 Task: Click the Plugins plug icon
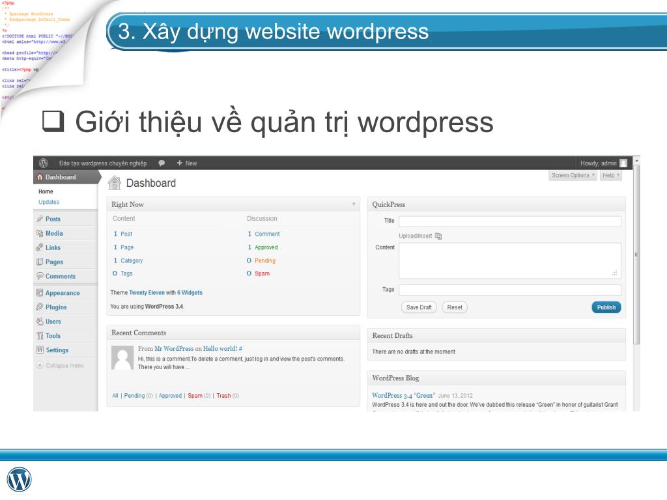(40, 307)
